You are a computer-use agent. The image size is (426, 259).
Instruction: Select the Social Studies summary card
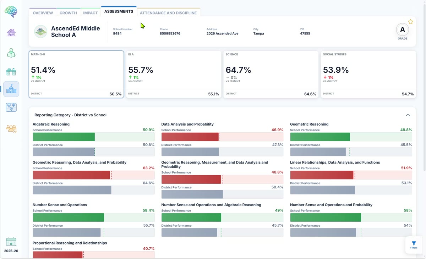pos(368,74)
